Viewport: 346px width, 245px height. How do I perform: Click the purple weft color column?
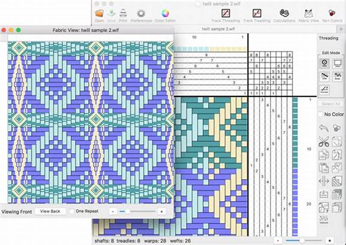[x=295, y=203]
